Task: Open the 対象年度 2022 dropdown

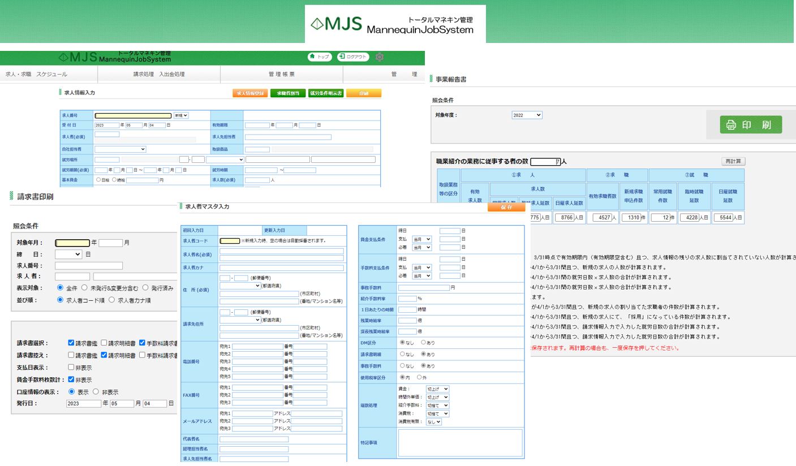Action: [x=527, y=115]
